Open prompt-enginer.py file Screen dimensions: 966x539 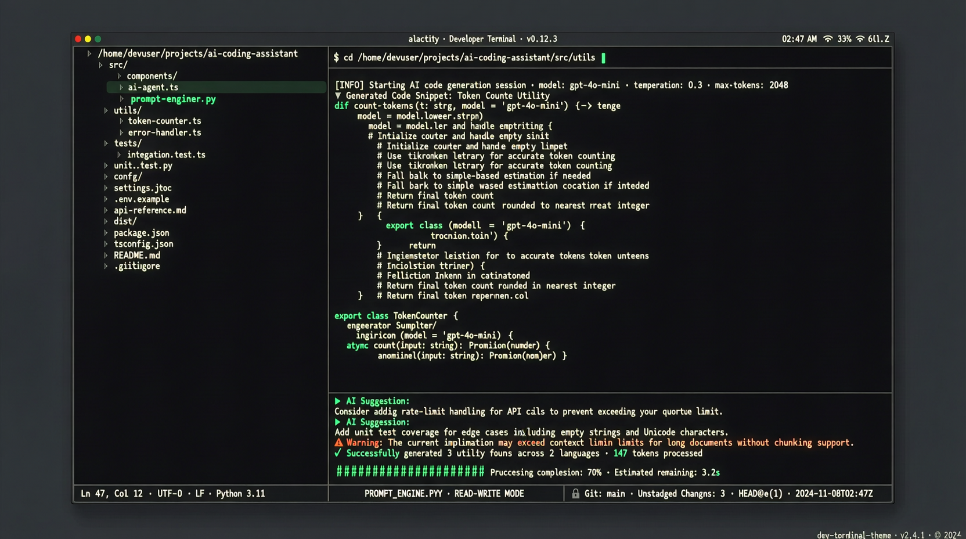(173, 99)
